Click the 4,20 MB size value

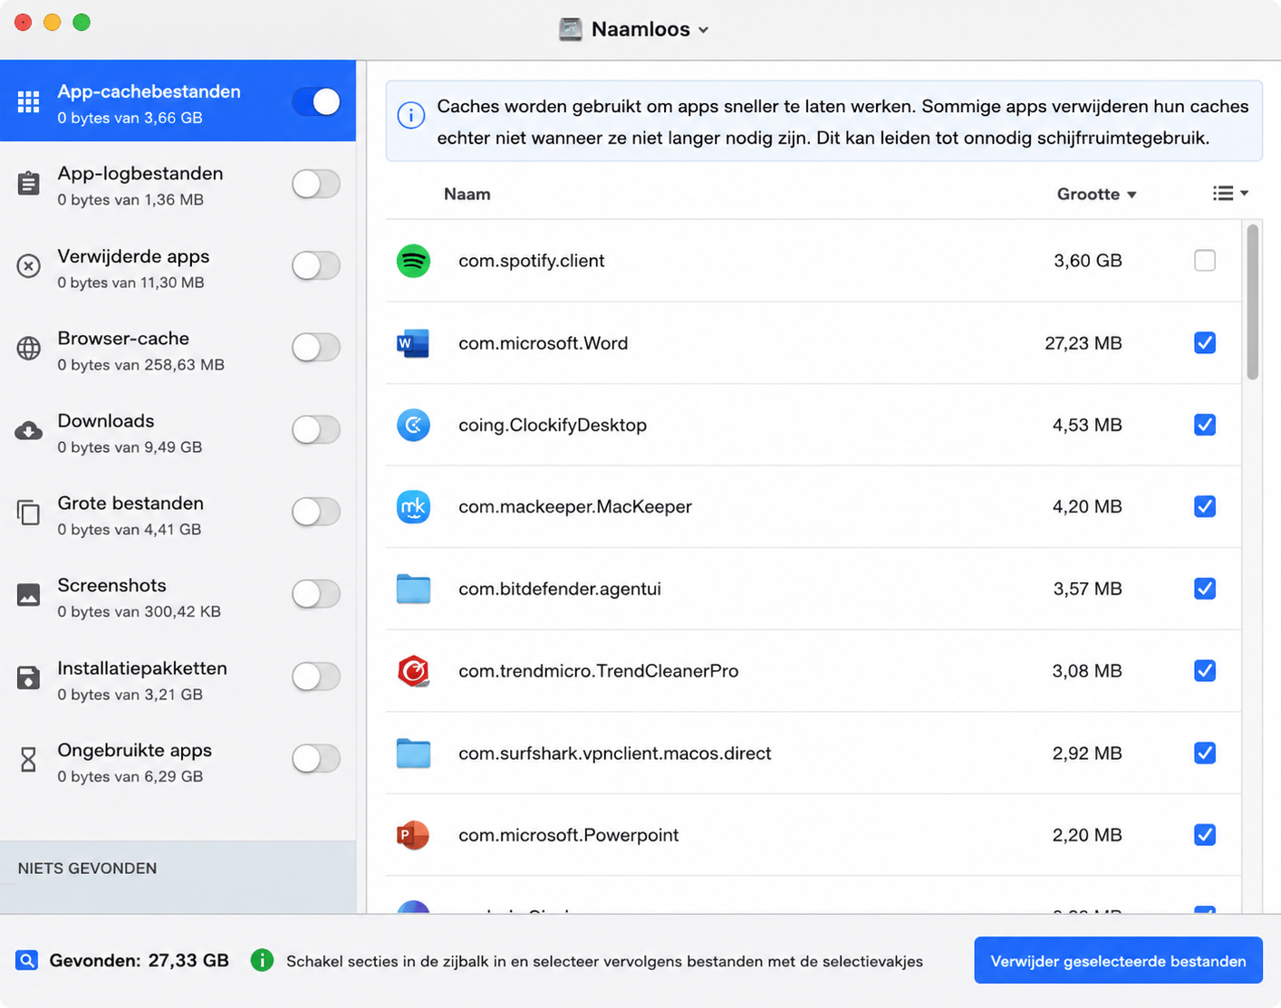click(x=1087, y=507)
